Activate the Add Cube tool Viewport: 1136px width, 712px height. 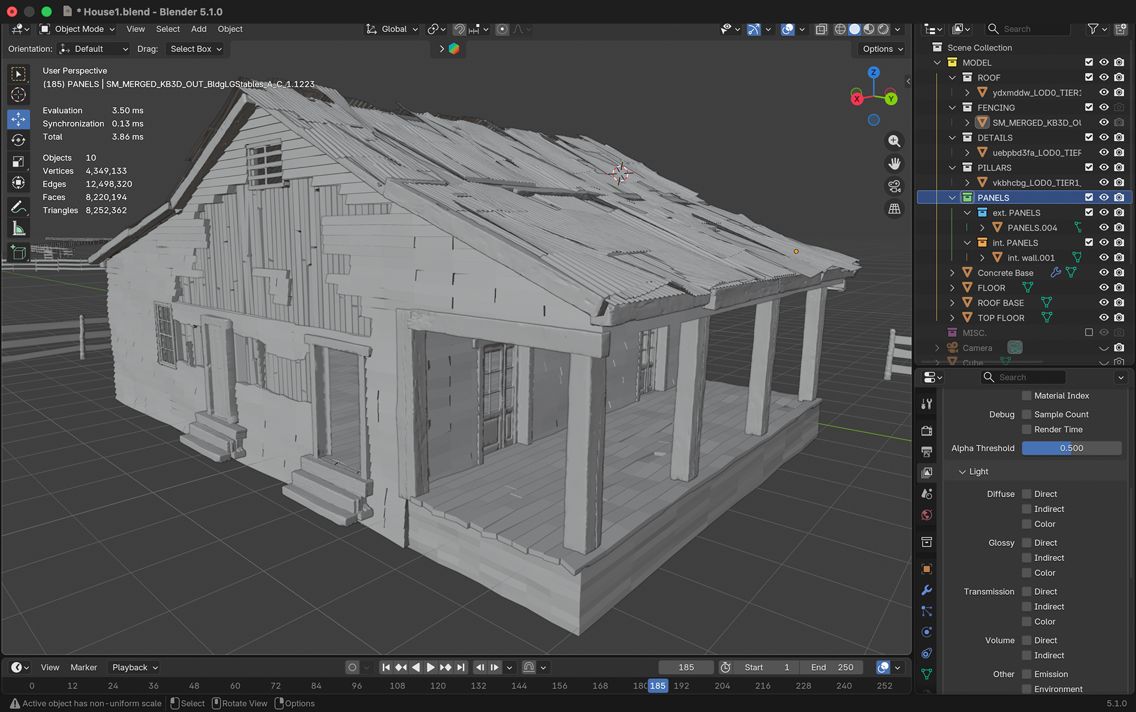18,253
